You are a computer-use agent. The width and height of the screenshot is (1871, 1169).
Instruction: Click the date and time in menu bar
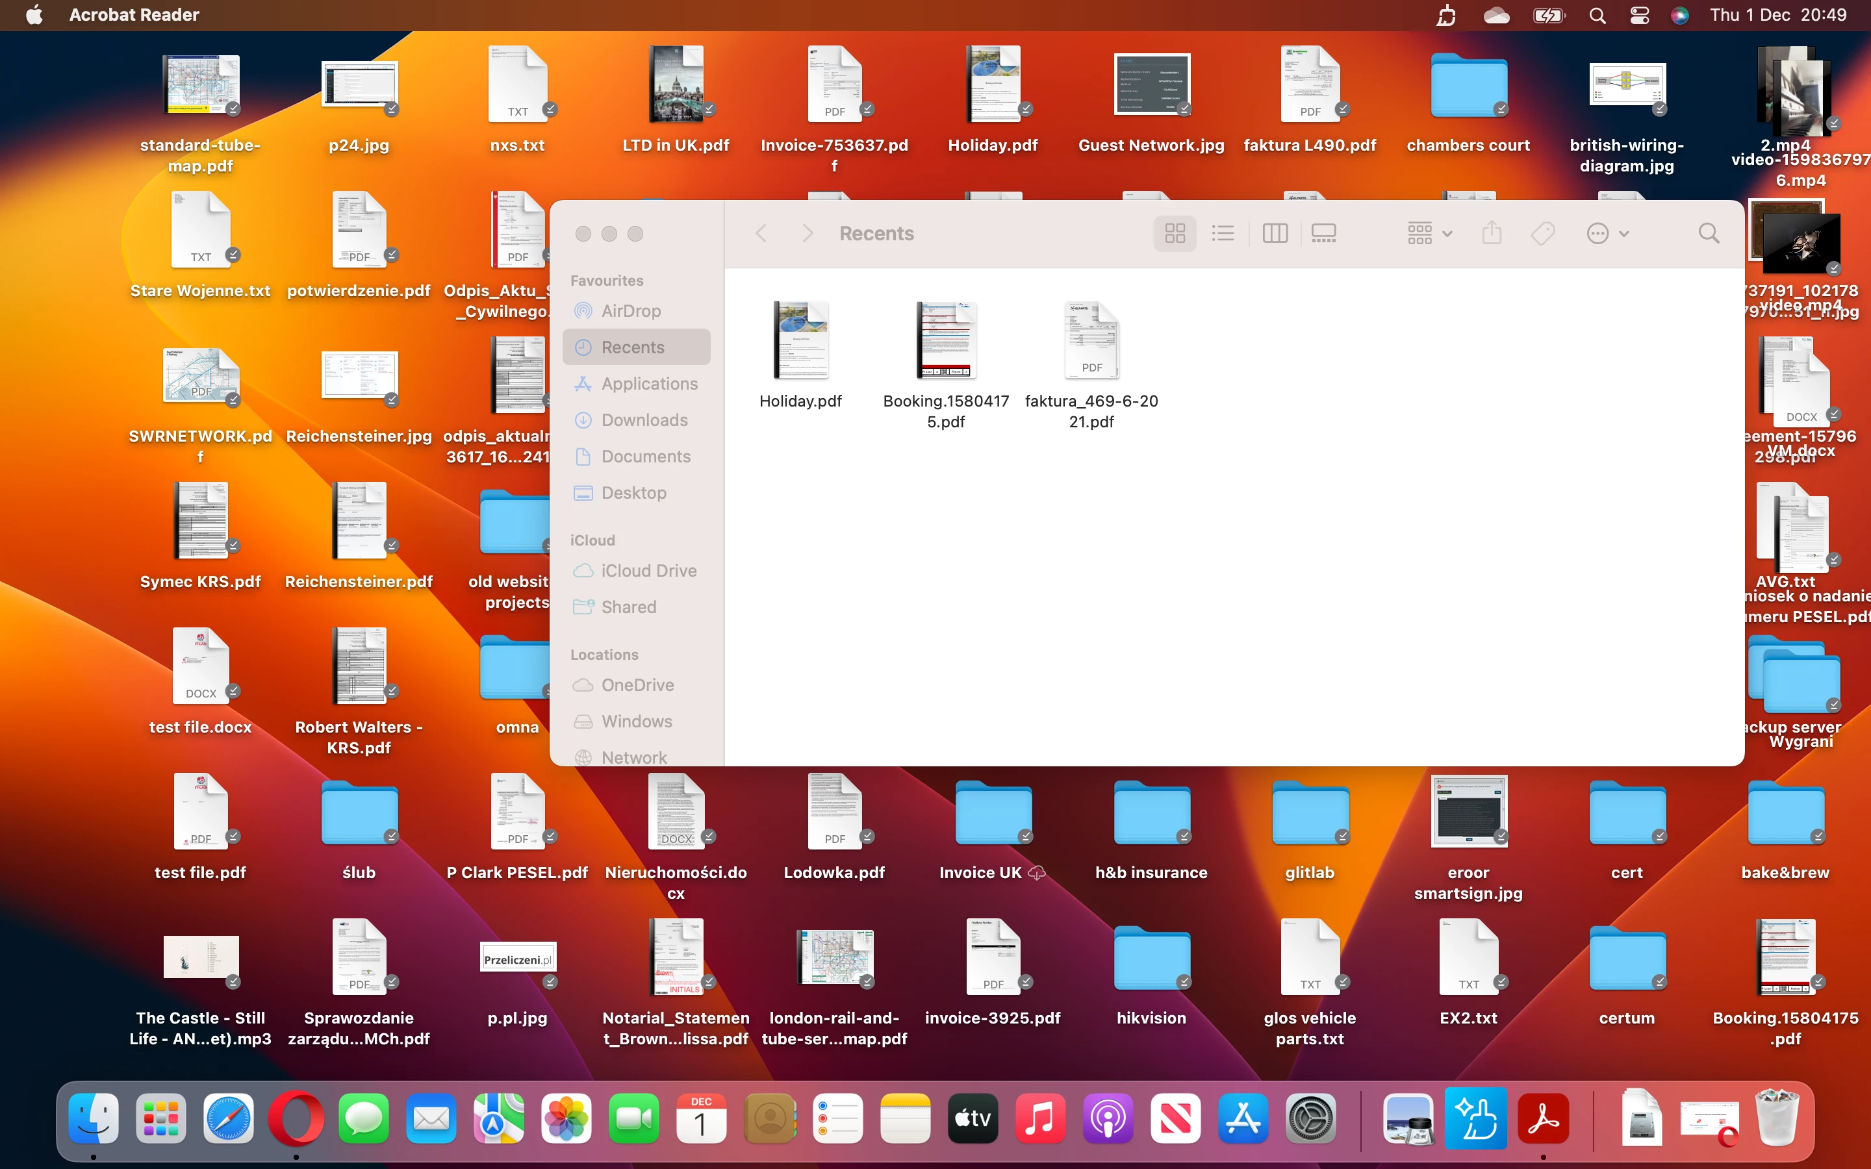click(1777, 15)
